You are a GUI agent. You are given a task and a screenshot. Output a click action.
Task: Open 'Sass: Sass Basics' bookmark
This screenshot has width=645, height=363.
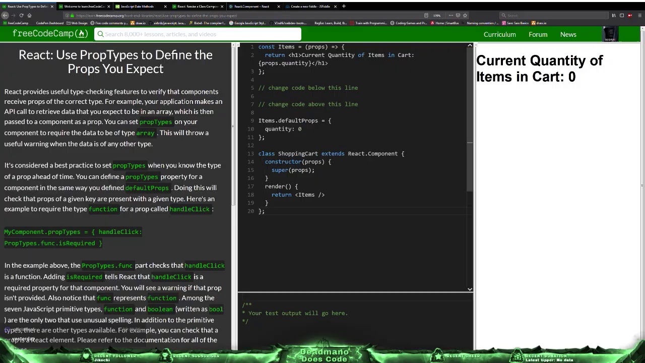(516, 23)
